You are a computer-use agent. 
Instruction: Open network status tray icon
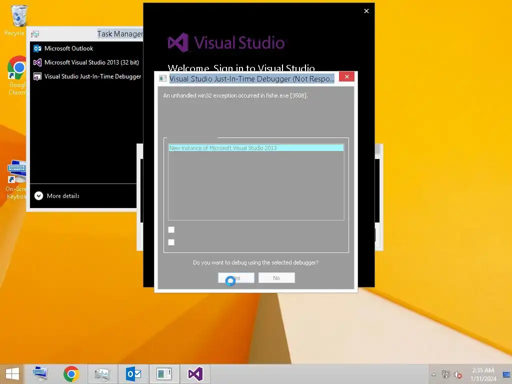click(x=445, y=374)
